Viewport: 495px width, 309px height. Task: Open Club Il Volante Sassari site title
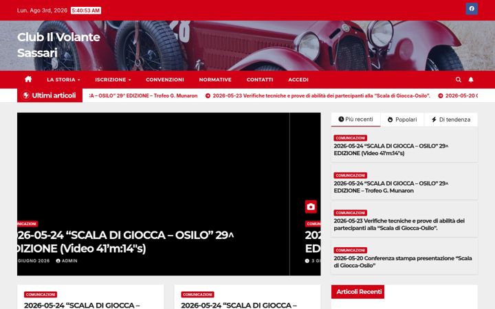(x=58, y=45)
